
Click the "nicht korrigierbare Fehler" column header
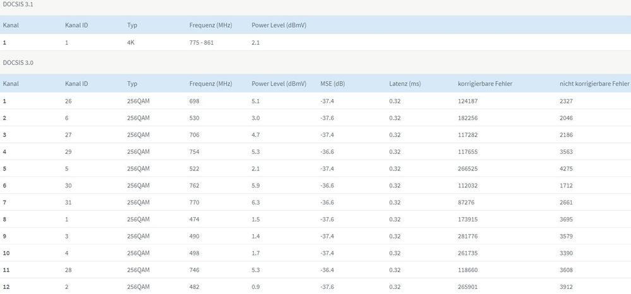coord(594,83)
